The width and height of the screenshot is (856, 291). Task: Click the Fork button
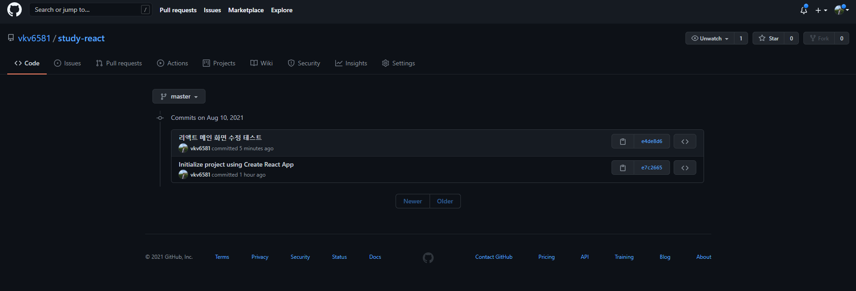819,38
